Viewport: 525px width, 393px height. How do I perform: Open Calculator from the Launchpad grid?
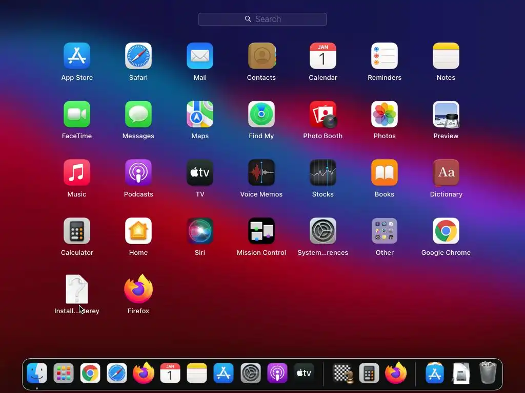(x=77, y=231)
